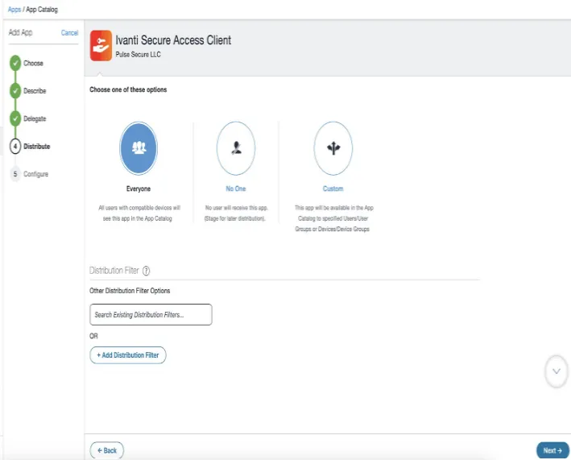Open the Apps breadcrumb link
The height and width of the screenshot is (460, 571).
(14, 10)
